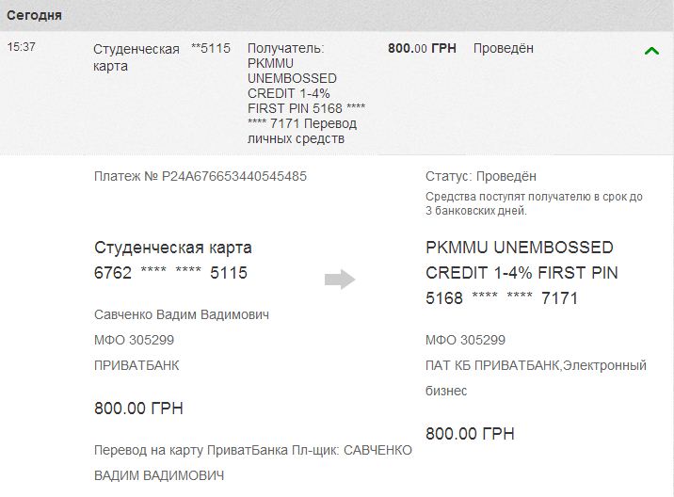This screenshot has height=497, width=674.
Task: Click the 15:37 transaction time
Action: [x=21, y=47]
